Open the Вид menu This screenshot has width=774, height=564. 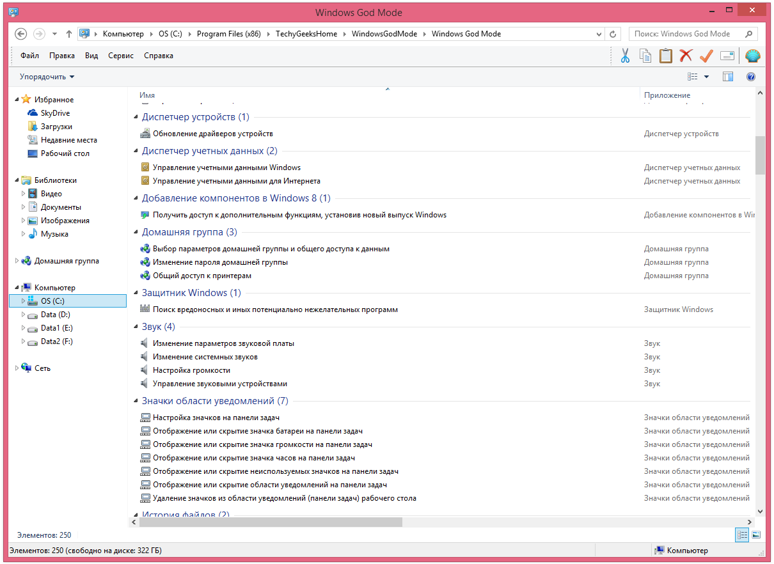click(x=91, y=56)
